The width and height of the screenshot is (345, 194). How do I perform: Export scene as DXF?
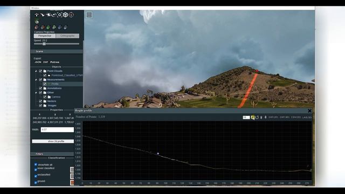[45, 63]
